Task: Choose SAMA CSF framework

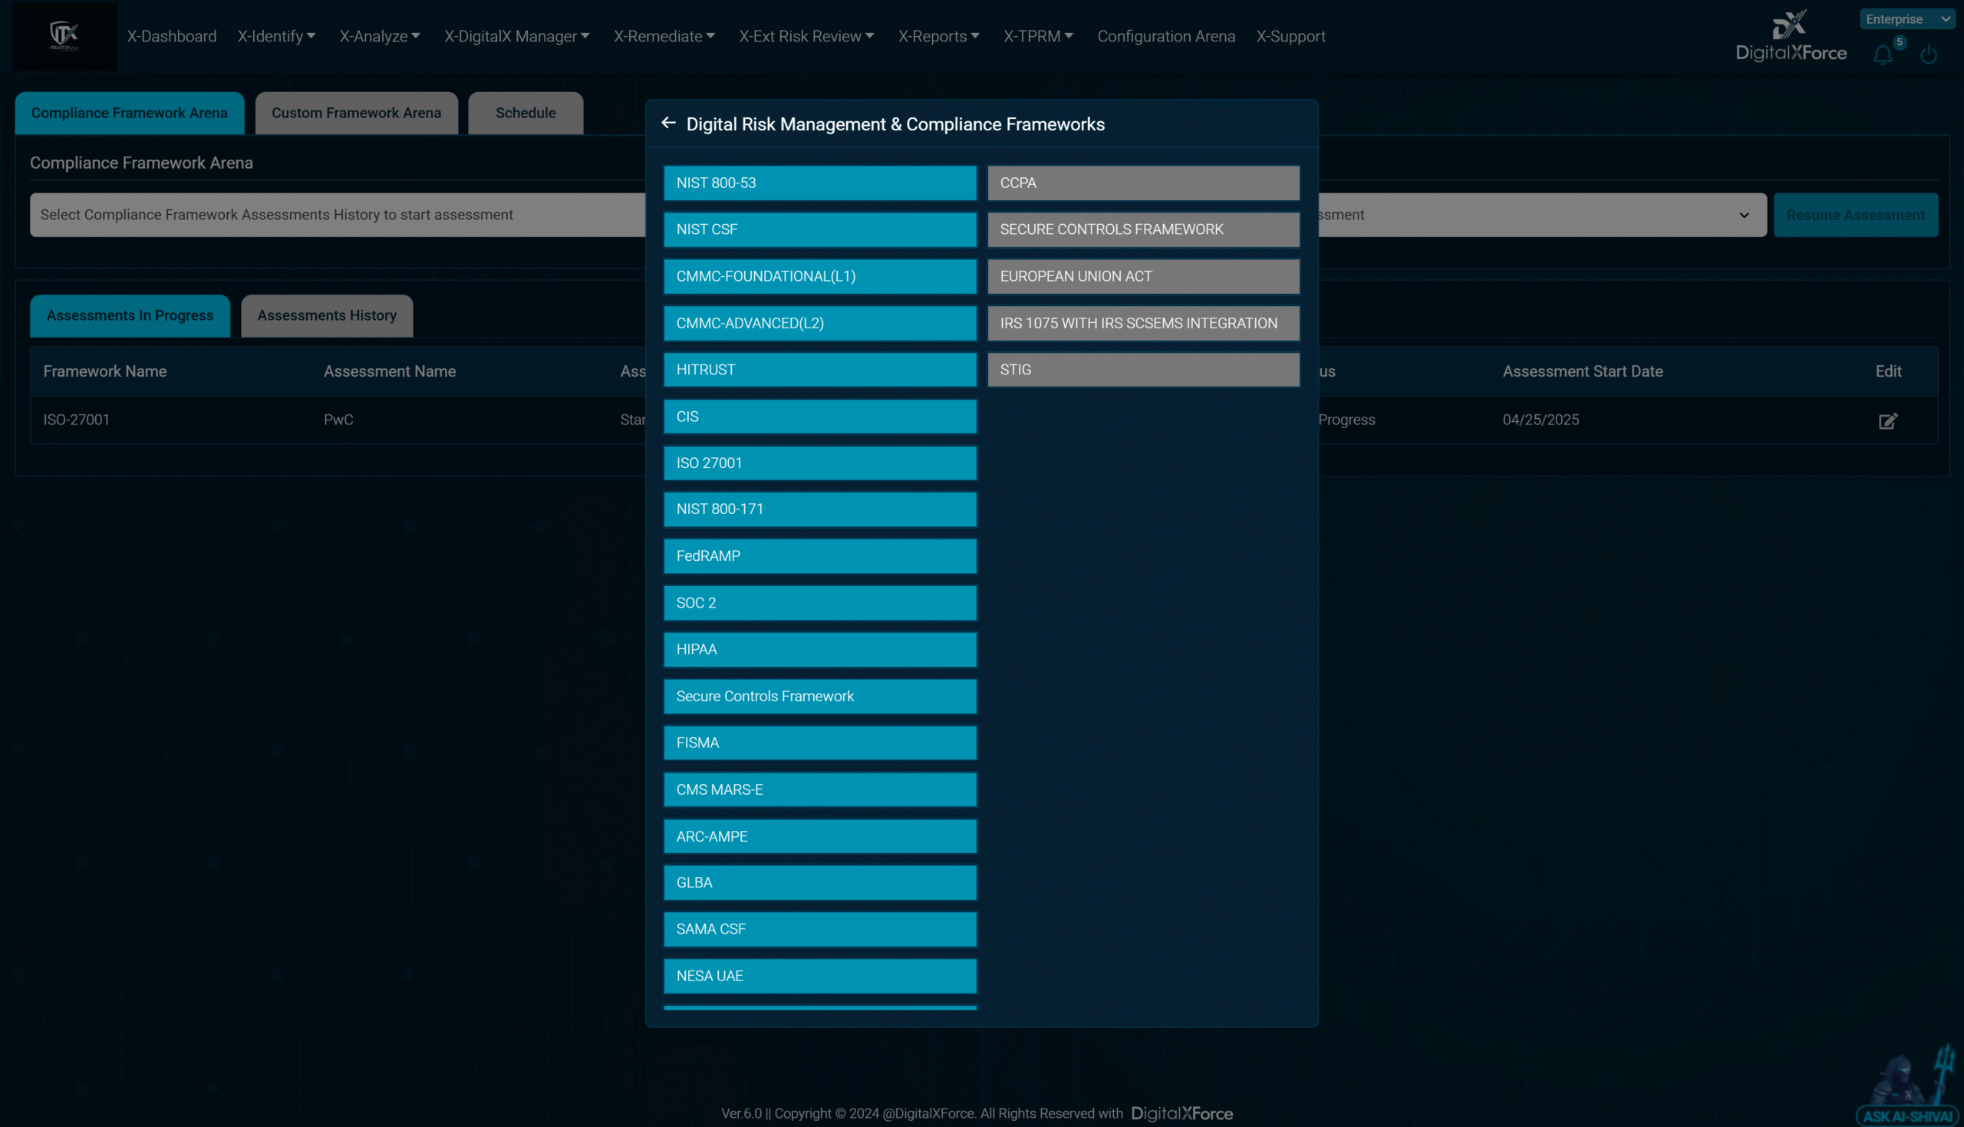Action: 819,929
